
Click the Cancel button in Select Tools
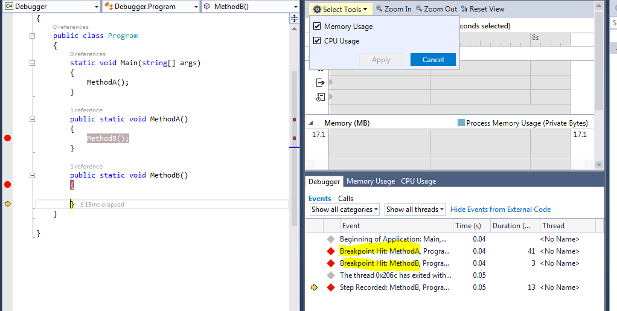tap(433, 59)
